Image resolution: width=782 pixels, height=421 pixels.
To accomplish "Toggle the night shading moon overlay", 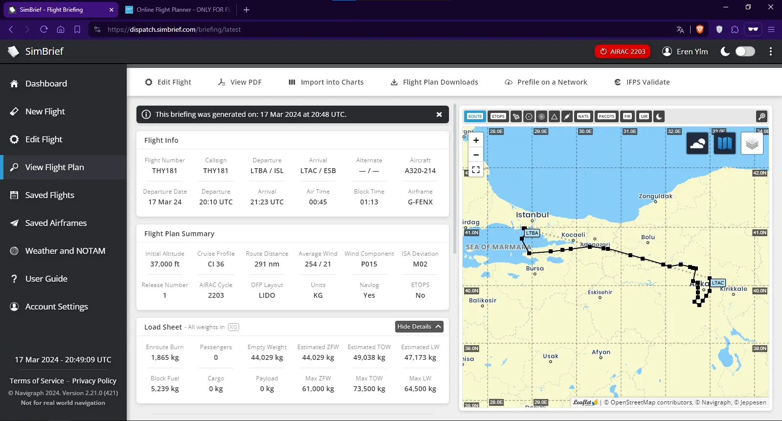I will pyautogui.click(x=659, y=116).
